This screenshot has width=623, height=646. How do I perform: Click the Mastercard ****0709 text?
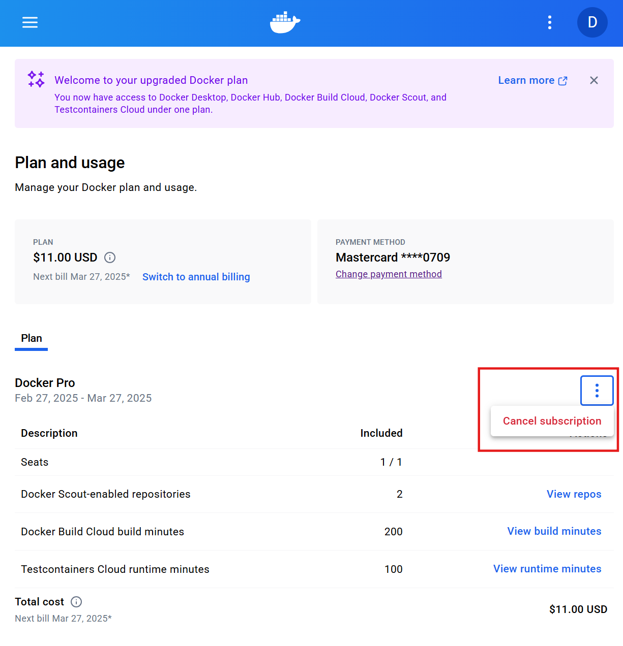393,257
